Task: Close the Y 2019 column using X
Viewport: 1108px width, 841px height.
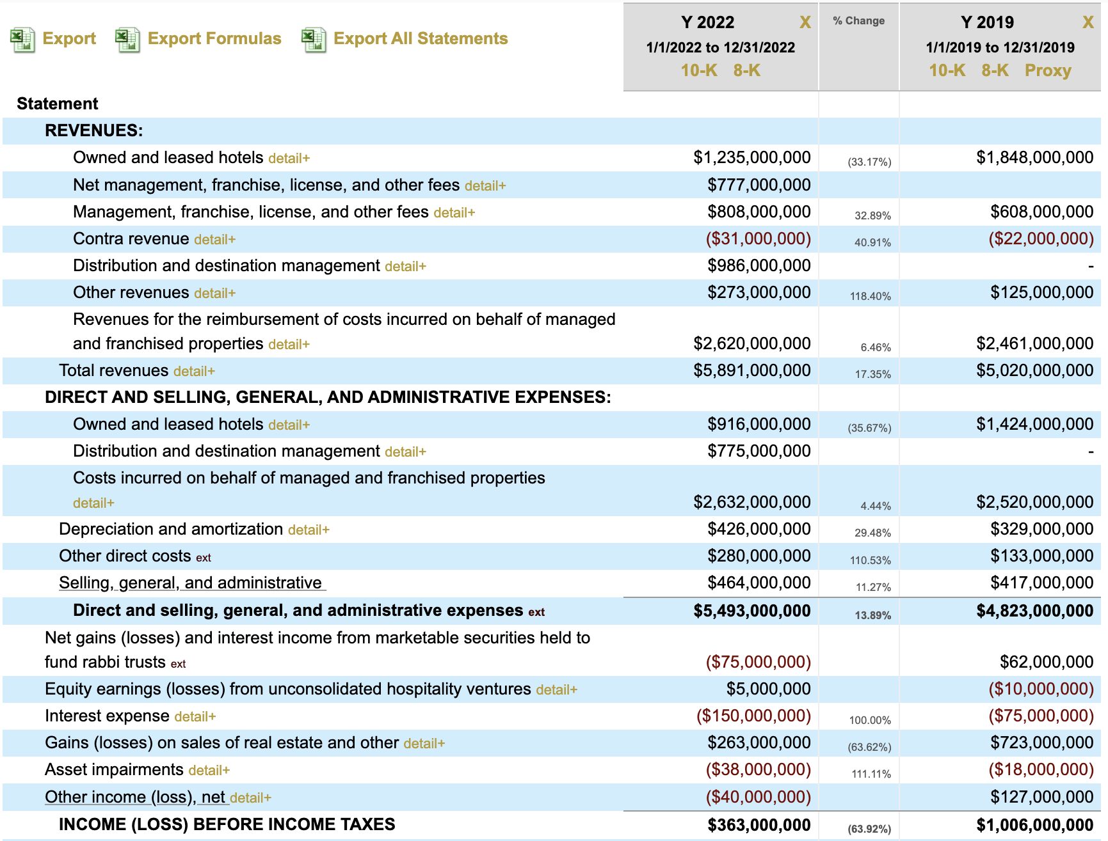Action: 1088,23
